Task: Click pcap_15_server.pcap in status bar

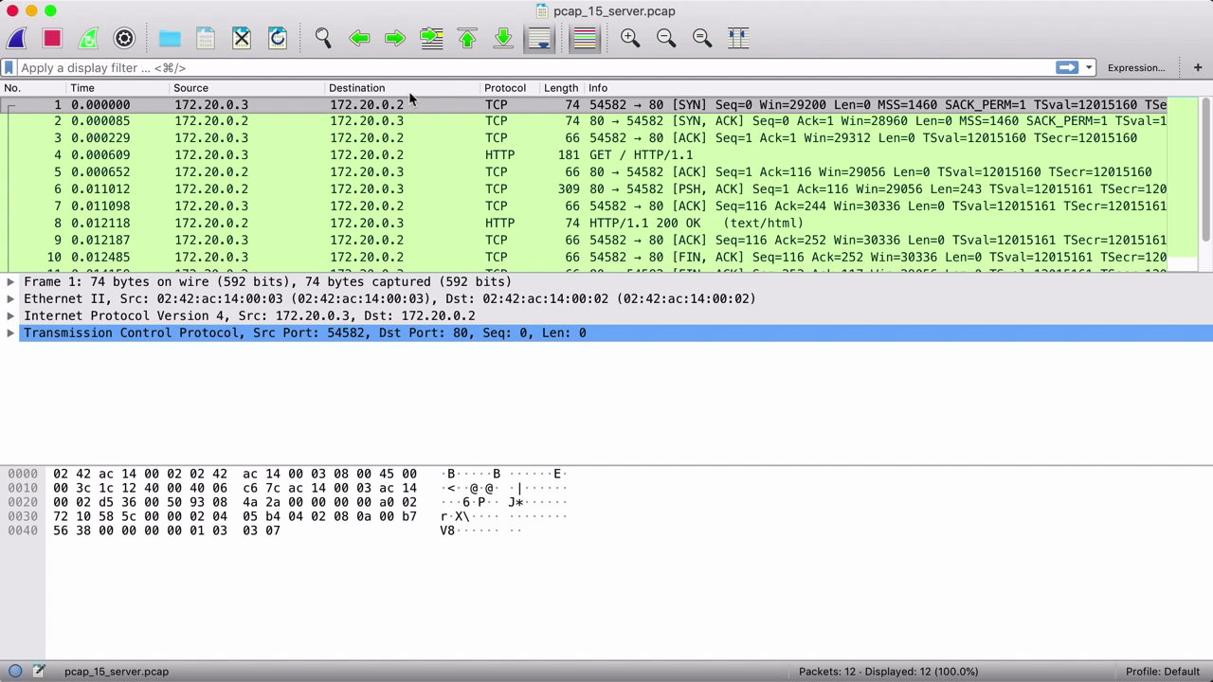Action: [117, 672]
